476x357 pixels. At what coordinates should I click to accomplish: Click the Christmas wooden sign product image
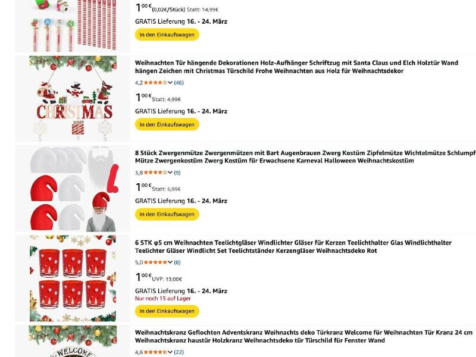(x=74, y=98)
